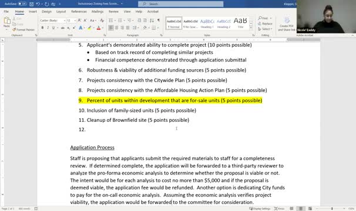Click the Decrease Indent icon
Image resolution: width=356 pixels, height=211 pixels.
coord(139,21)
